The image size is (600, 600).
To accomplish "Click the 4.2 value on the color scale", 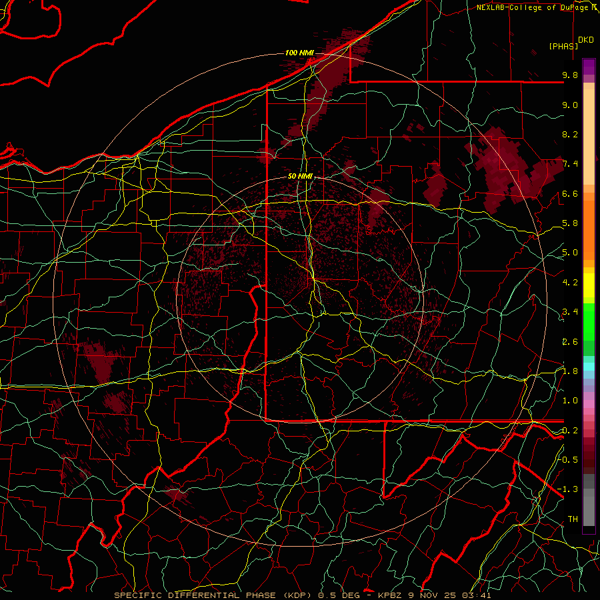I will click(570, 283).
